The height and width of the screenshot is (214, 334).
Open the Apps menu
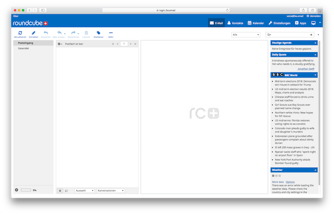pyautogui.click(x=301, y=23)
